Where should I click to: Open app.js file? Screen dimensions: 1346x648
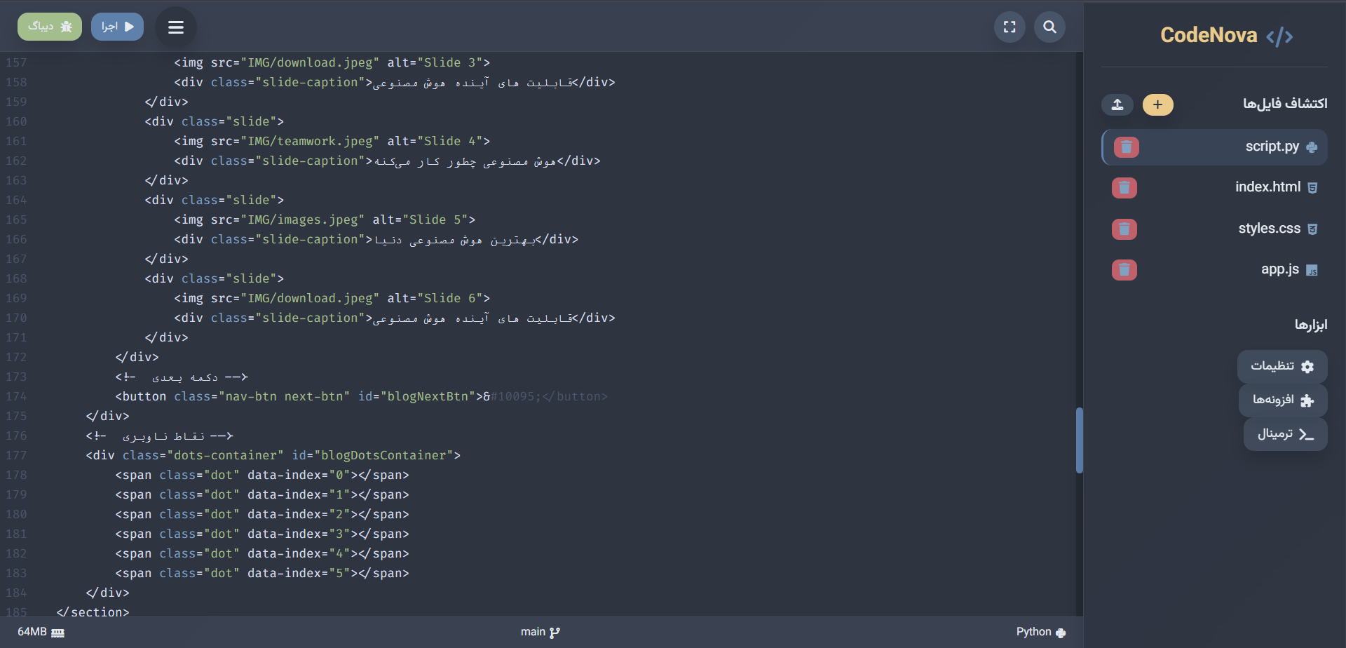(x=1279, y=269)
